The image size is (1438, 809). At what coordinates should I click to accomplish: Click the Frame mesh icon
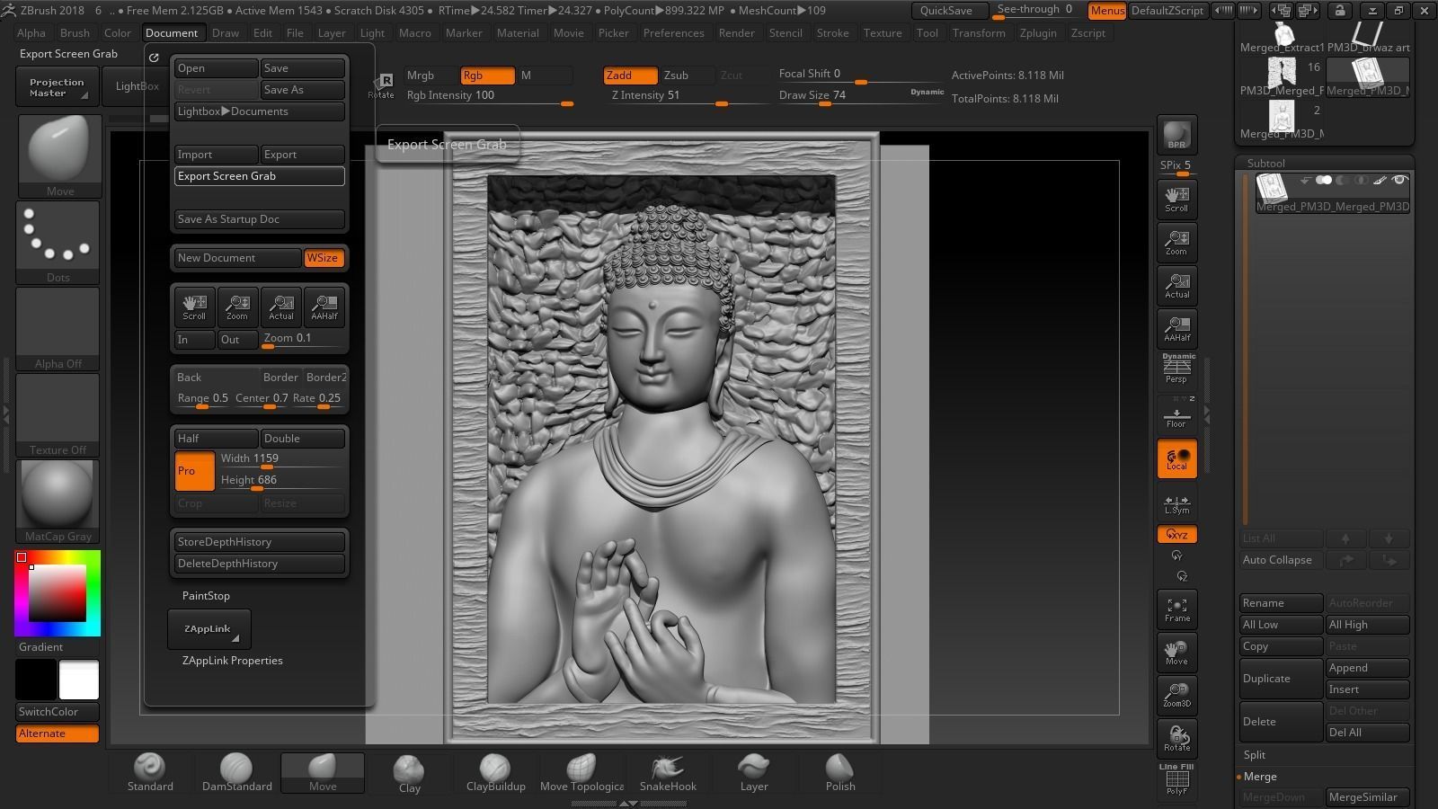tap(1176, 610)
